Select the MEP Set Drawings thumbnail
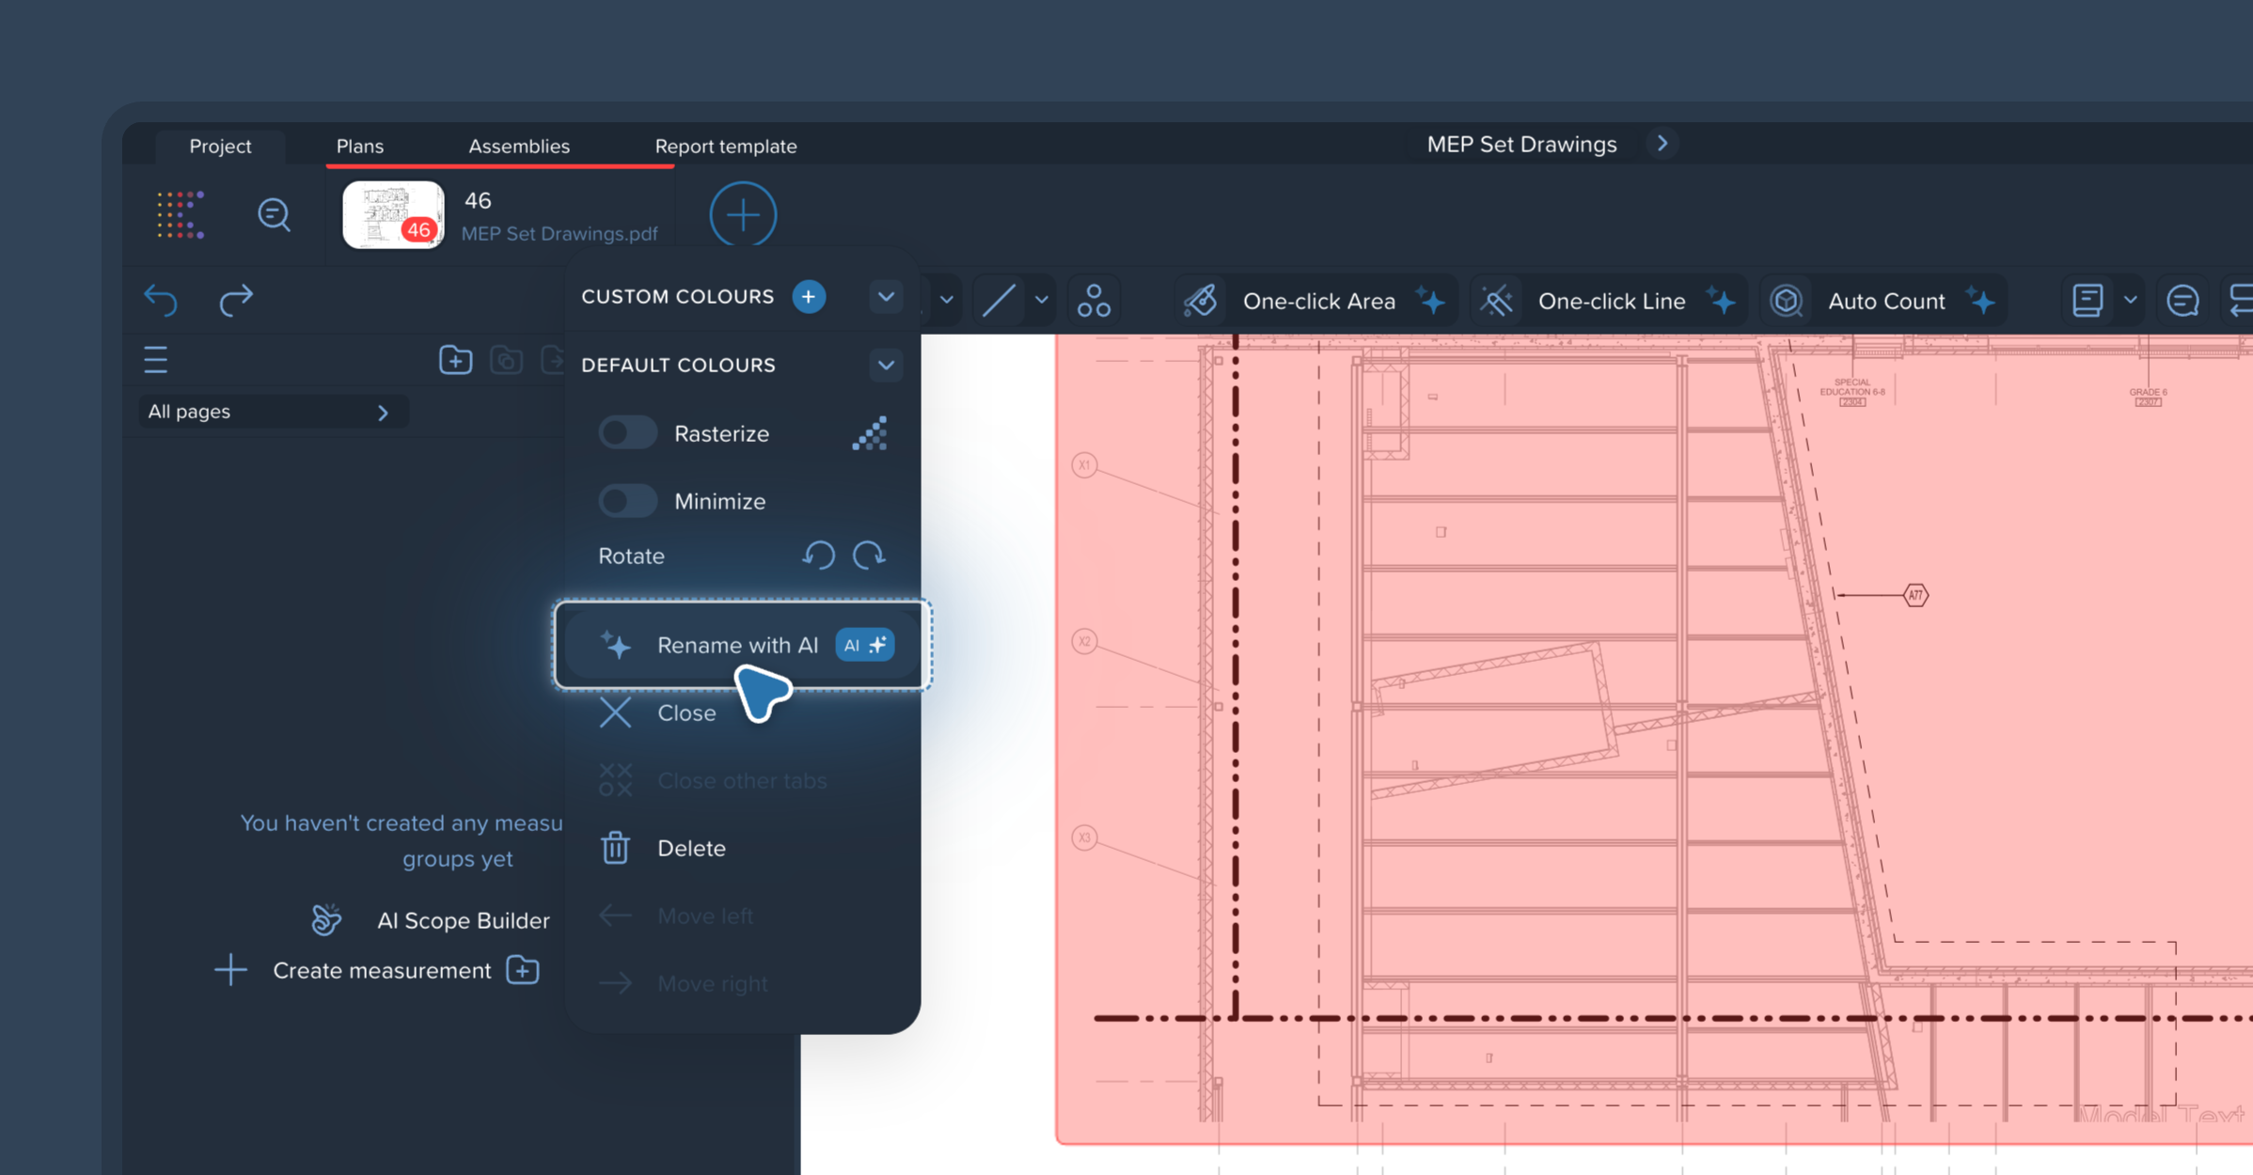The height and width of the screenshot is (1175, 2253). (394, 215)
